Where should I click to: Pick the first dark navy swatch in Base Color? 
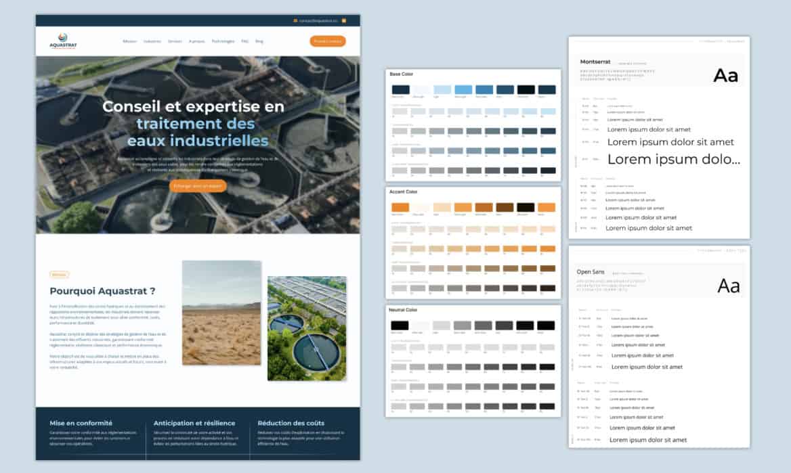click(400, 90)
